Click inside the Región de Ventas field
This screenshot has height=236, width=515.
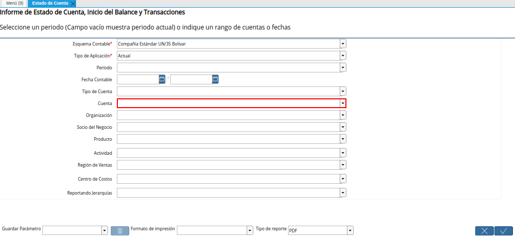click(229, 165)
